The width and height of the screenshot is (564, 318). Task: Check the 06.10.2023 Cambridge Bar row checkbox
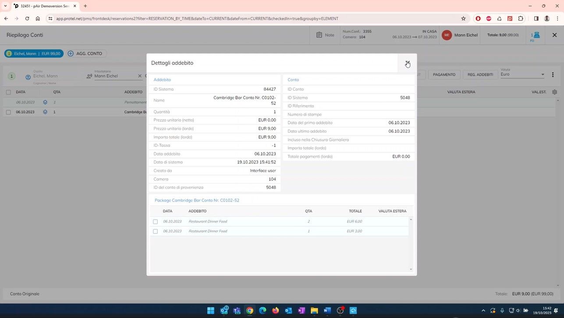(x=8, y=112)
